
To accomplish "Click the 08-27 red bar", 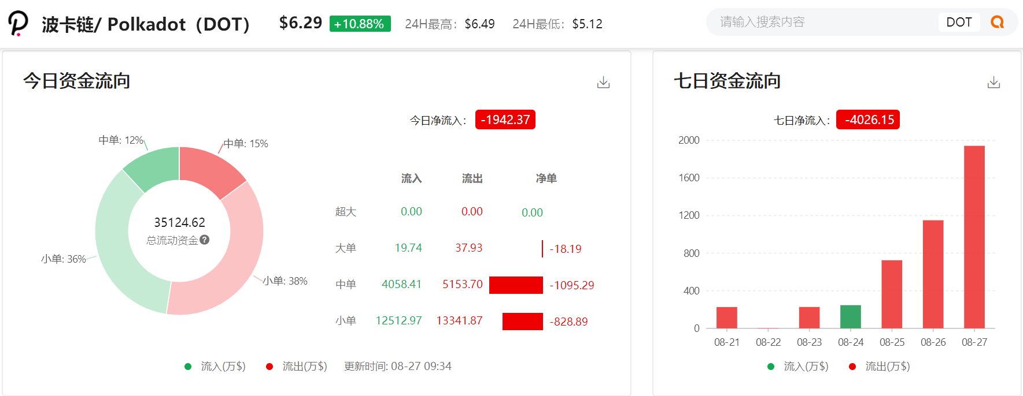I will (x=974, y=237).
